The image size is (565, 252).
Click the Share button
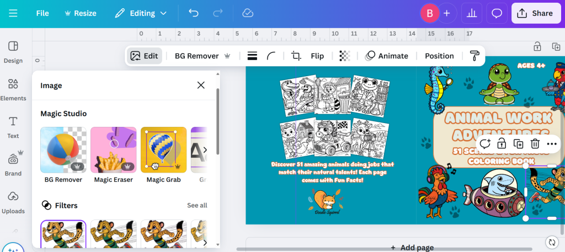[x=535, y=13]
